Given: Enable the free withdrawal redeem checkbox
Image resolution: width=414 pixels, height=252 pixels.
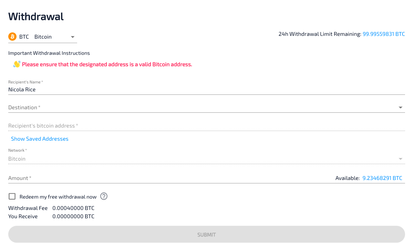Looking at the screenshot, I should tap(12, 196).
